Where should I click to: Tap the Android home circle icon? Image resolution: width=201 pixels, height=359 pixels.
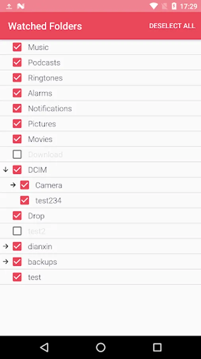click(x=100, y=347)
